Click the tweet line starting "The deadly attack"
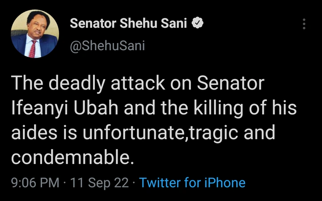The height and width of the screenshot is (201, 322). (x=138, y=85)
